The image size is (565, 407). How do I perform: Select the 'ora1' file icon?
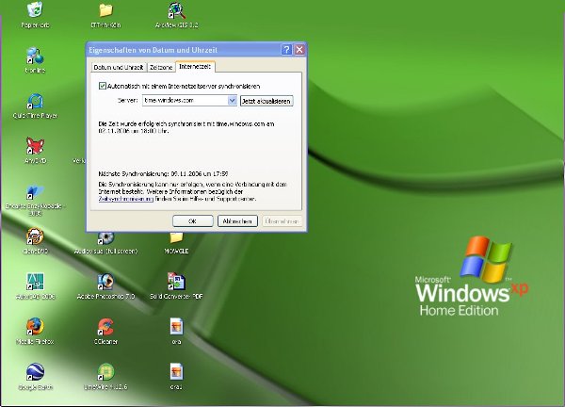point(176,372)
